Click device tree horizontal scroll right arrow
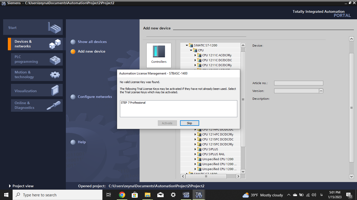357x200 pixels. coord(238,176)
